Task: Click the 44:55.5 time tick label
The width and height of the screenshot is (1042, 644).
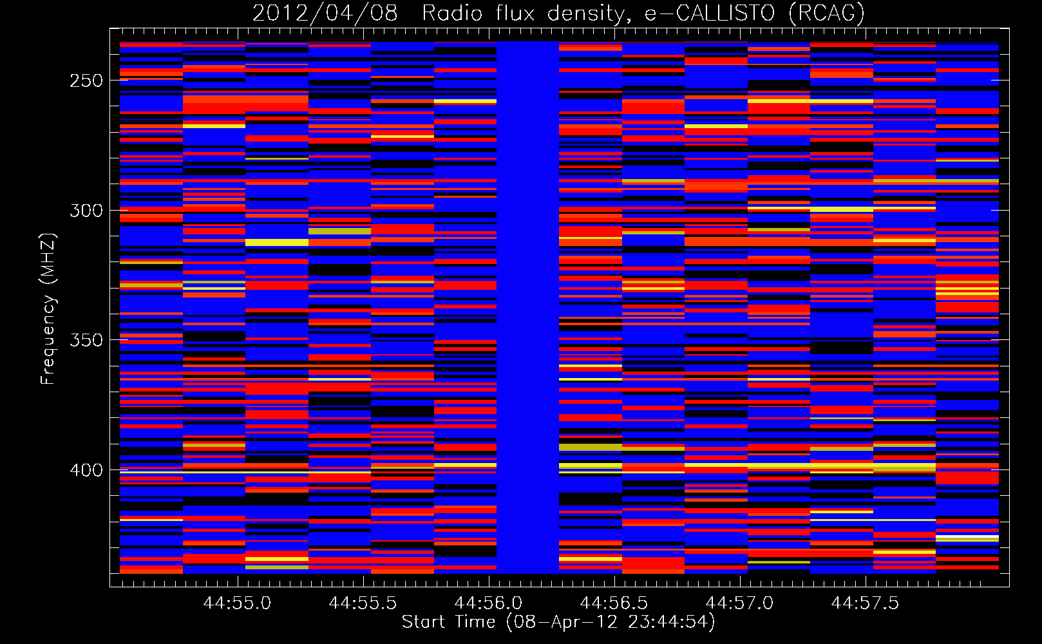Action: 363,603
